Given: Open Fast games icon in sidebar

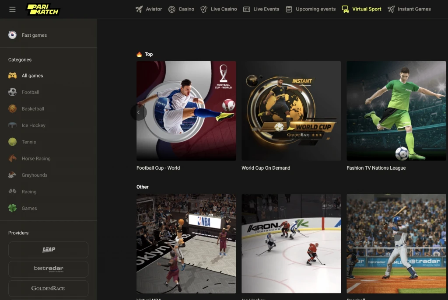Looking at the screenshot, I should (13, 35).
